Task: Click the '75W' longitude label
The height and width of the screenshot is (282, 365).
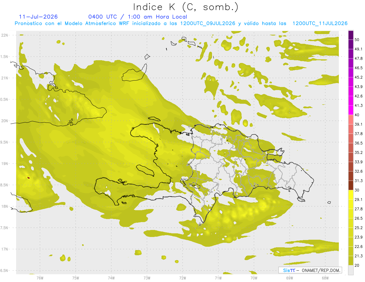Action: pos(75,278)
